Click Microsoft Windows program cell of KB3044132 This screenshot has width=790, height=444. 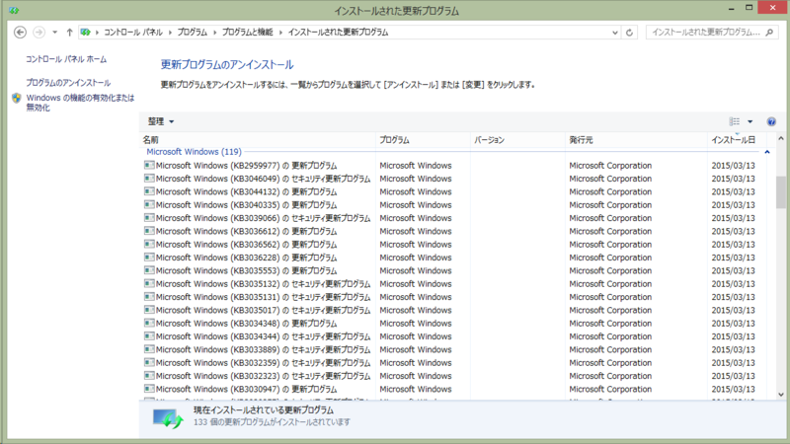point(416,191)
